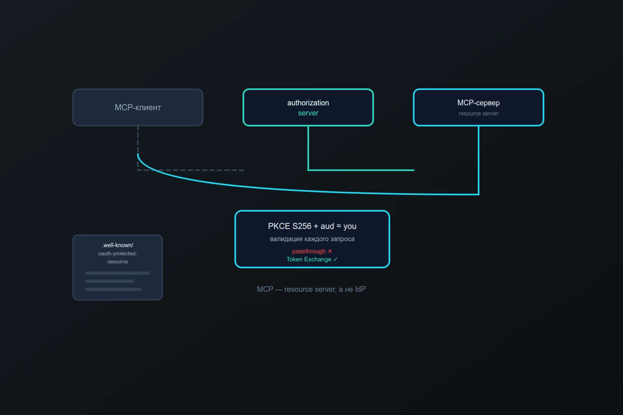Click the red 'passthrough ✕' label
Image resolution: width=623 pixels, height=415 pixels.
tap(312, 251)
